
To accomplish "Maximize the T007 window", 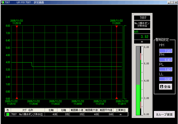I will tap(172, 2).
